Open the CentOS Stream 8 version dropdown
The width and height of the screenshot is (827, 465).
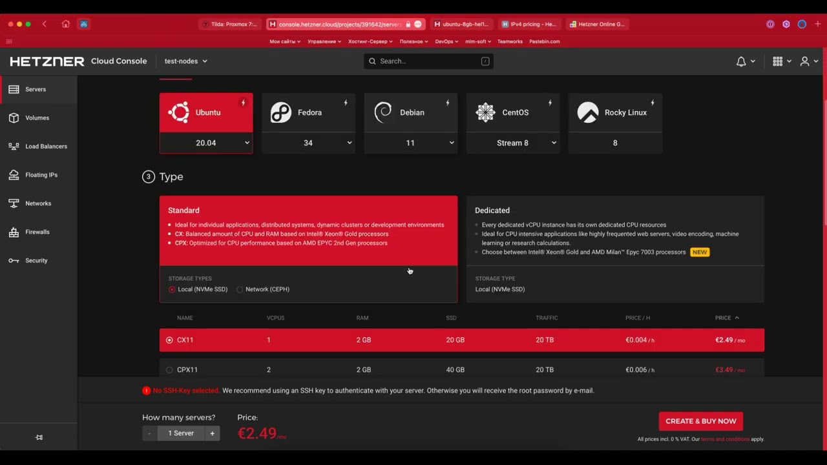click(x=513, y=143)
